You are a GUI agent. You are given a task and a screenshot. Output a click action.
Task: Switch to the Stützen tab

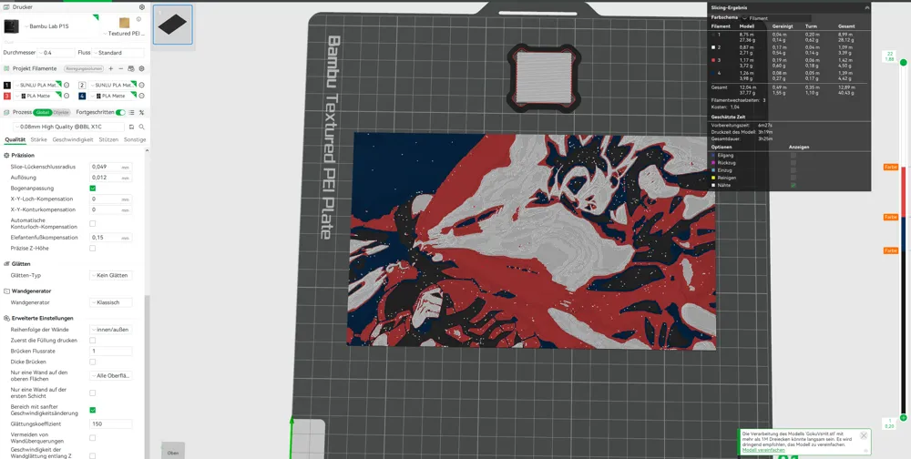tap(108, 139)
